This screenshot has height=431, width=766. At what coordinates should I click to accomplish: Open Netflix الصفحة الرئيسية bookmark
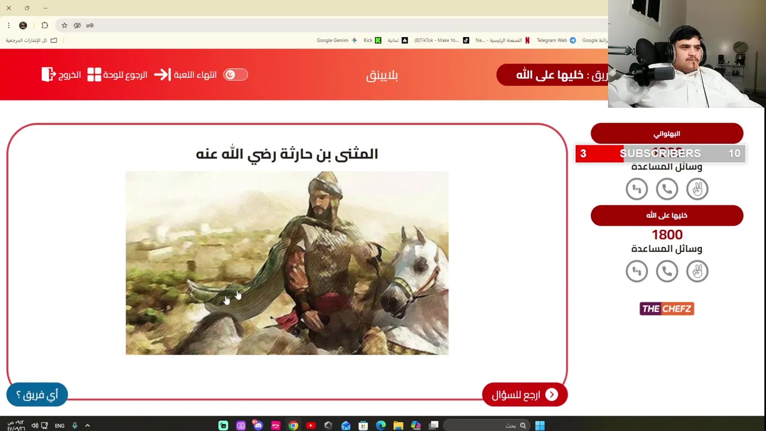[503, 40]
